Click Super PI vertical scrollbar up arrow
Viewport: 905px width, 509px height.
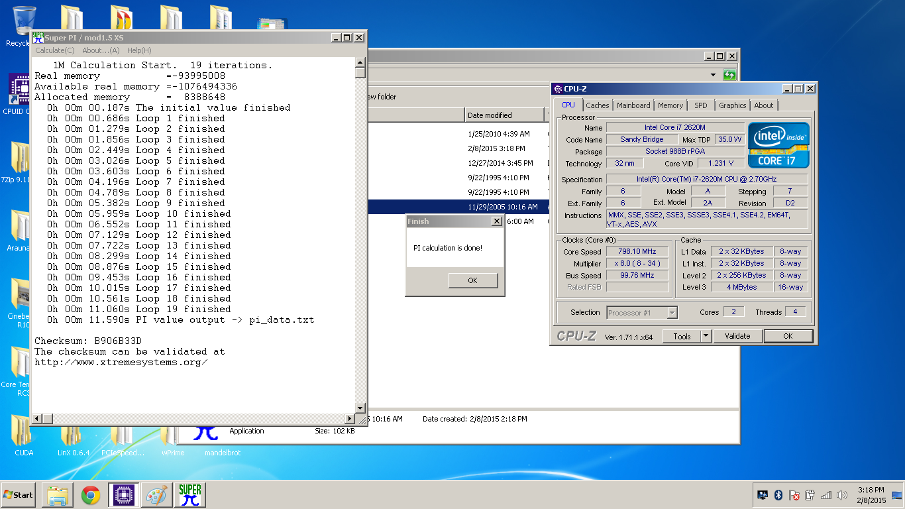[x=360, y=63]
